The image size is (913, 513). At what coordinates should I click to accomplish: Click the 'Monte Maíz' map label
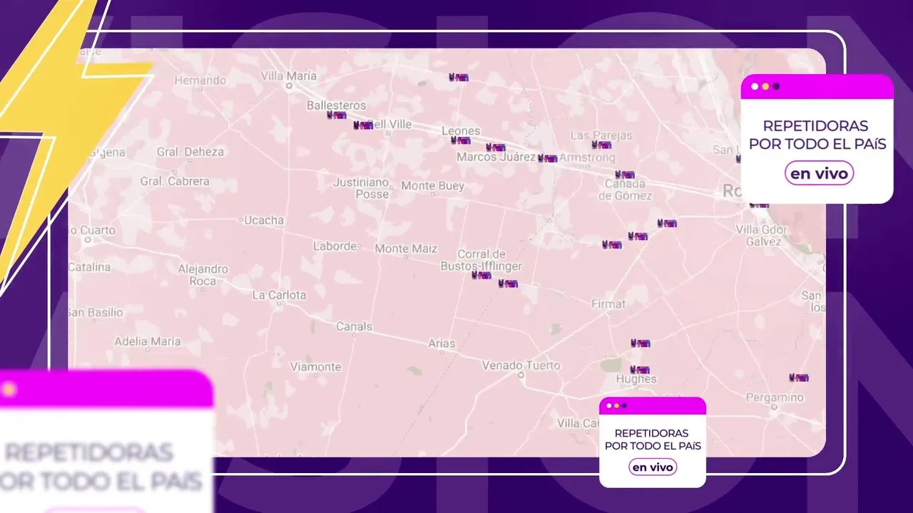(x=406, y=249)
